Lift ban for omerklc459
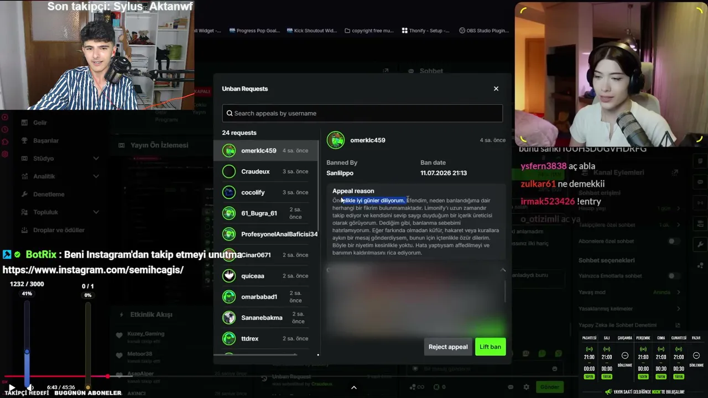The image size is (708, 398). (490, 347)
